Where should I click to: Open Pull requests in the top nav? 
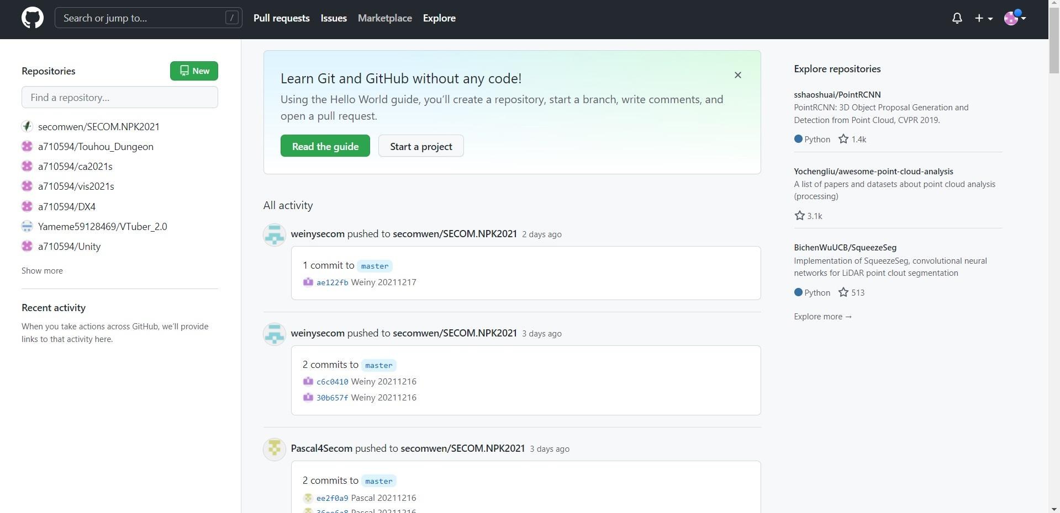tap(282, 18)
